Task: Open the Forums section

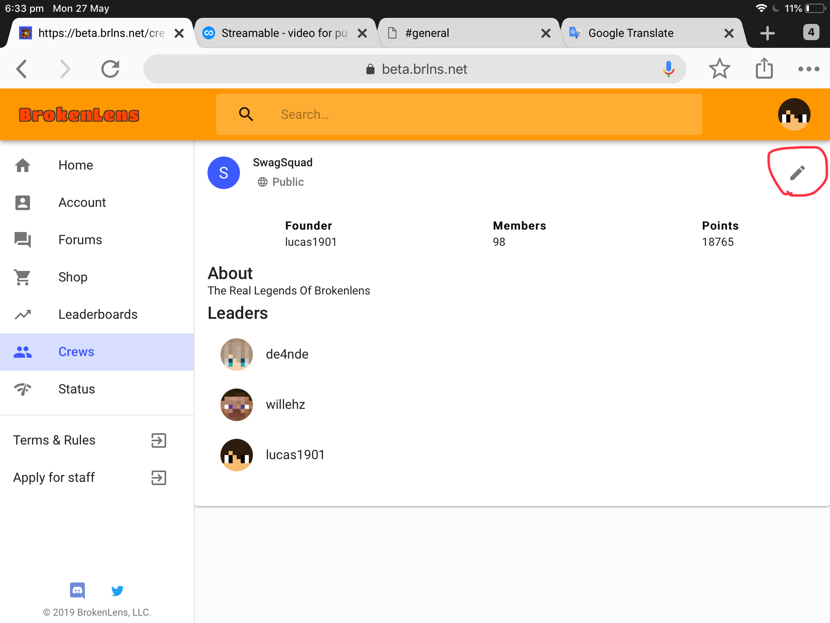Action: (97, 240)
